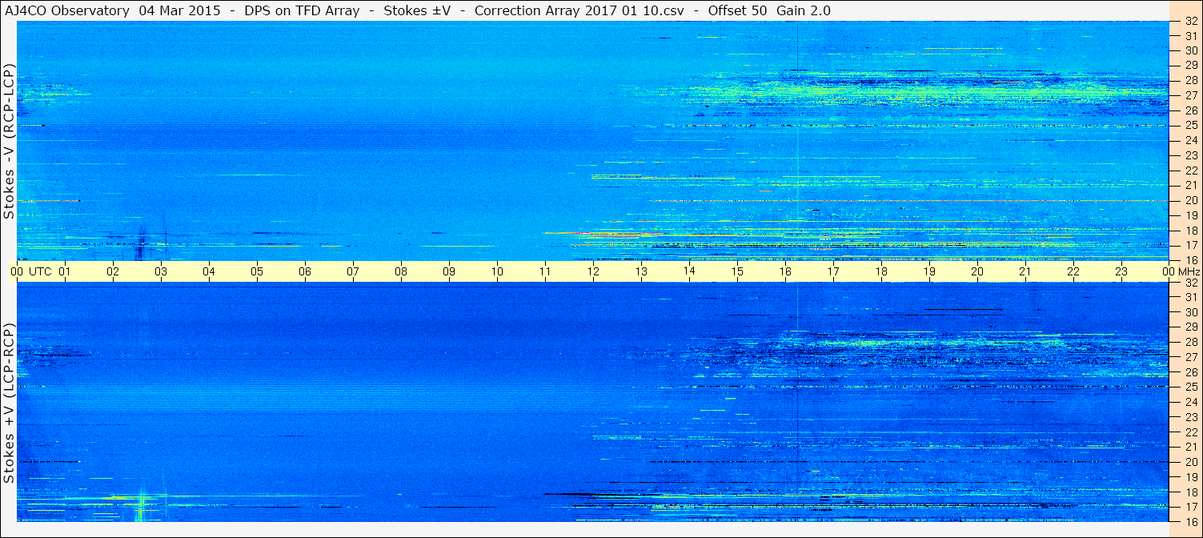Click the 22 hour marker on time axis
Screen dimensions: 1203x538
click(x=1073, y=271)
